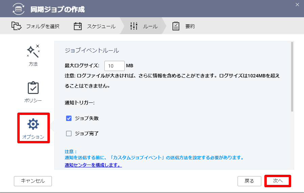This screenshot has width=304, height=193.
Task: Click the キャンセル button
Action: click(x=33, y=181)
